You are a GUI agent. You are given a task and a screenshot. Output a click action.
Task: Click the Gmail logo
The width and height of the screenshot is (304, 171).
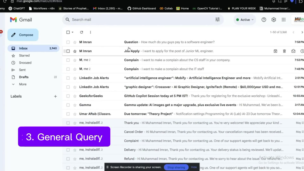21,20
